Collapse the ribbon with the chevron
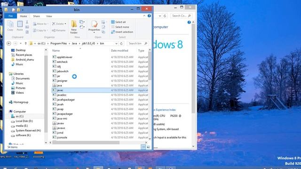 click(144, 16)
